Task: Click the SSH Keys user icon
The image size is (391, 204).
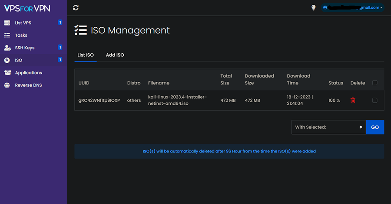Action: click(7, 48)
